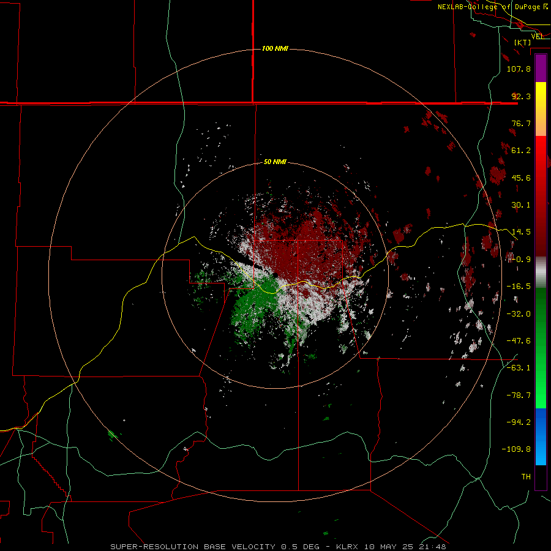
Task: Click the -94.2 velocity scale value
Action: tap(519, 422)
